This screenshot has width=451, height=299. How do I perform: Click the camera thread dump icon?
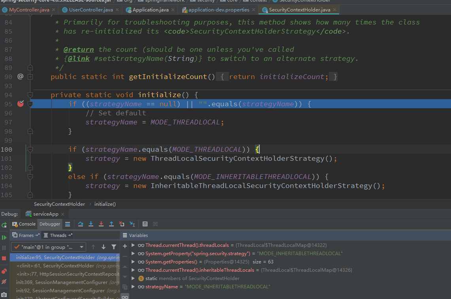4,295
